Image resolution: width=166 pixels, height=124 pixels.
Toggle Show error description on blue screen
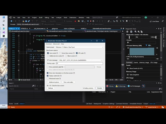pos(48,73)
